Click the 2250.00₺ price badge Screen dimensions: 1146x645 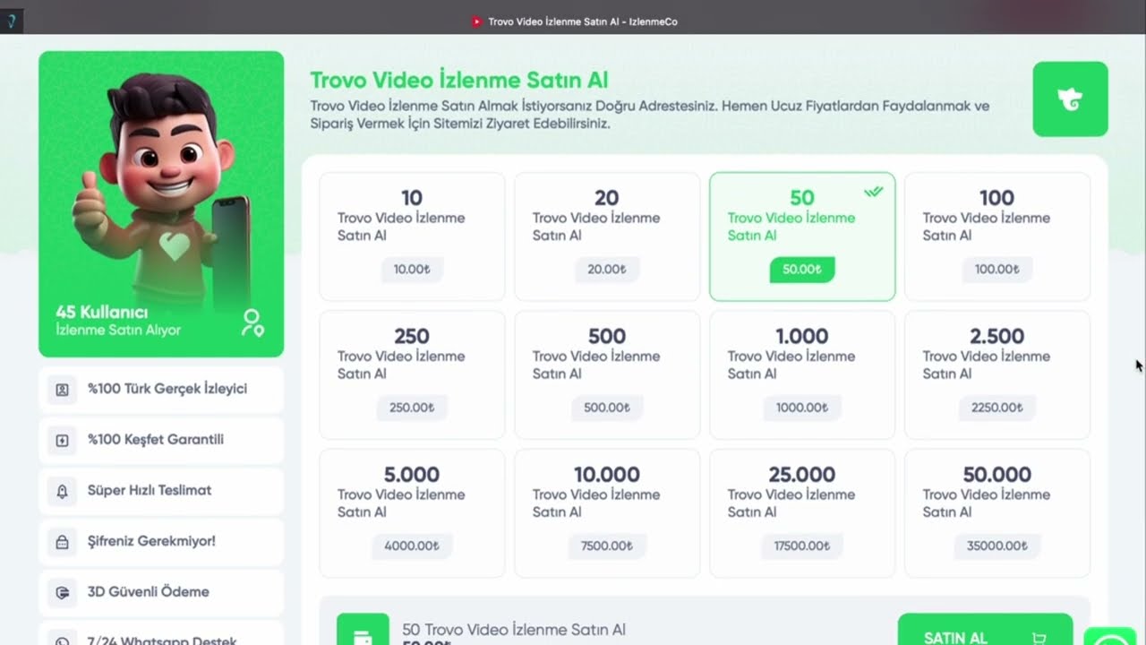[997, 408]
